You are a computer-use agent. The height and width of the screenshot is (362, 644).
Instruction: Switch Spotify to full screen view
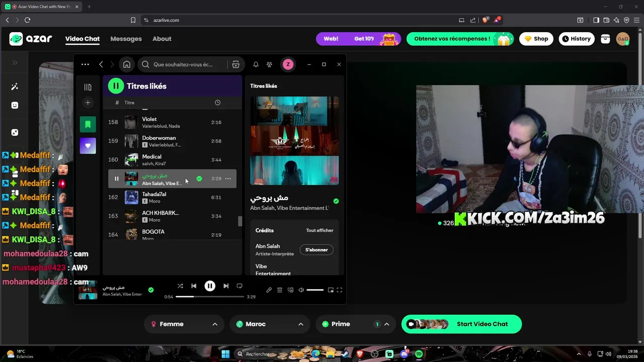coord(340,290)
